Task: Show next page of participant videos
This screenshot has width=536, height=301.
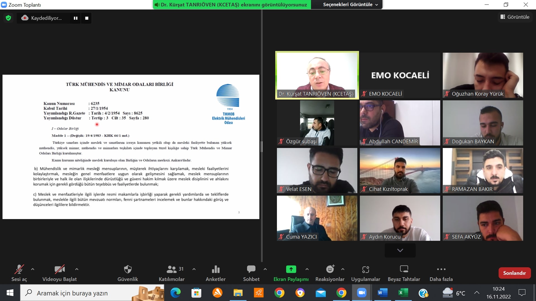Action: [x=400, y=250]
